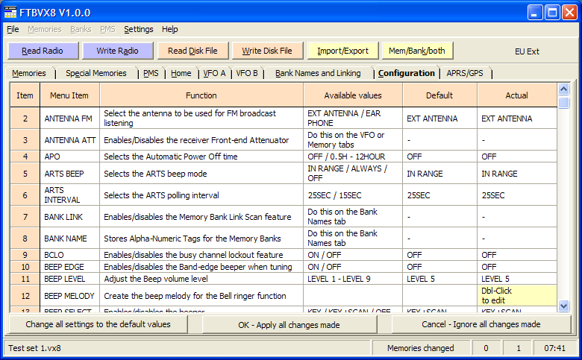Click OK - Apply all changes made
Screen dimensions: 582x360
289,325
